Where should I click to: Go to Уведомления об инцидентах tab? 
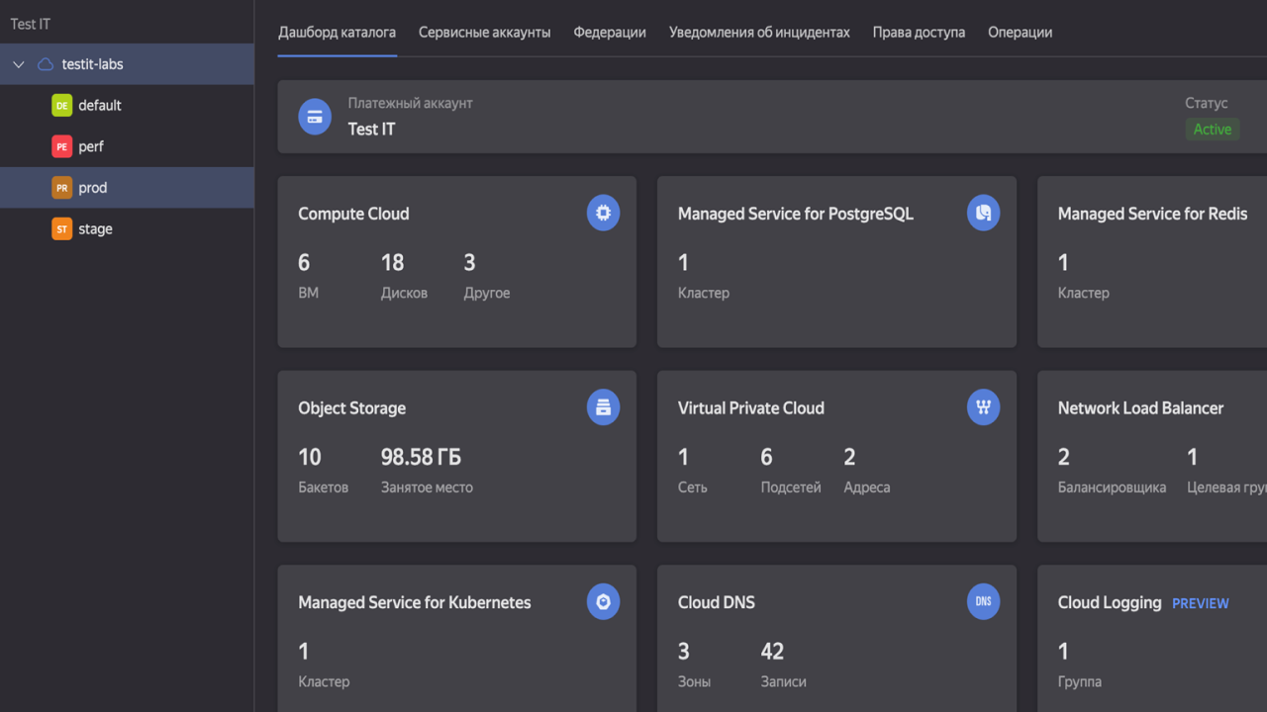[759, 33]
